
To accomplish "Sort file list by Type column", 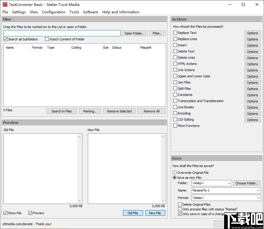I will pos(57,48).
